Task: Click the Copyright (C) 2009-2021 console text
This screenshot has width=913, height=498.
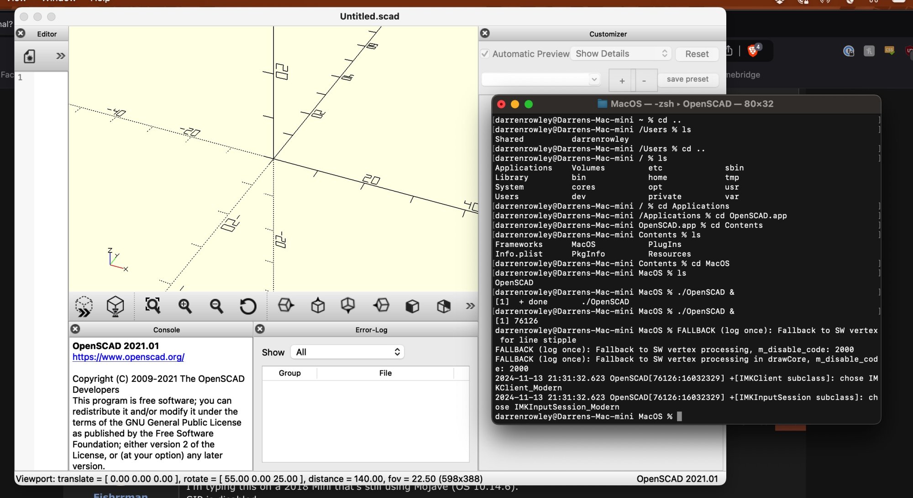Action: click(158, 384)
